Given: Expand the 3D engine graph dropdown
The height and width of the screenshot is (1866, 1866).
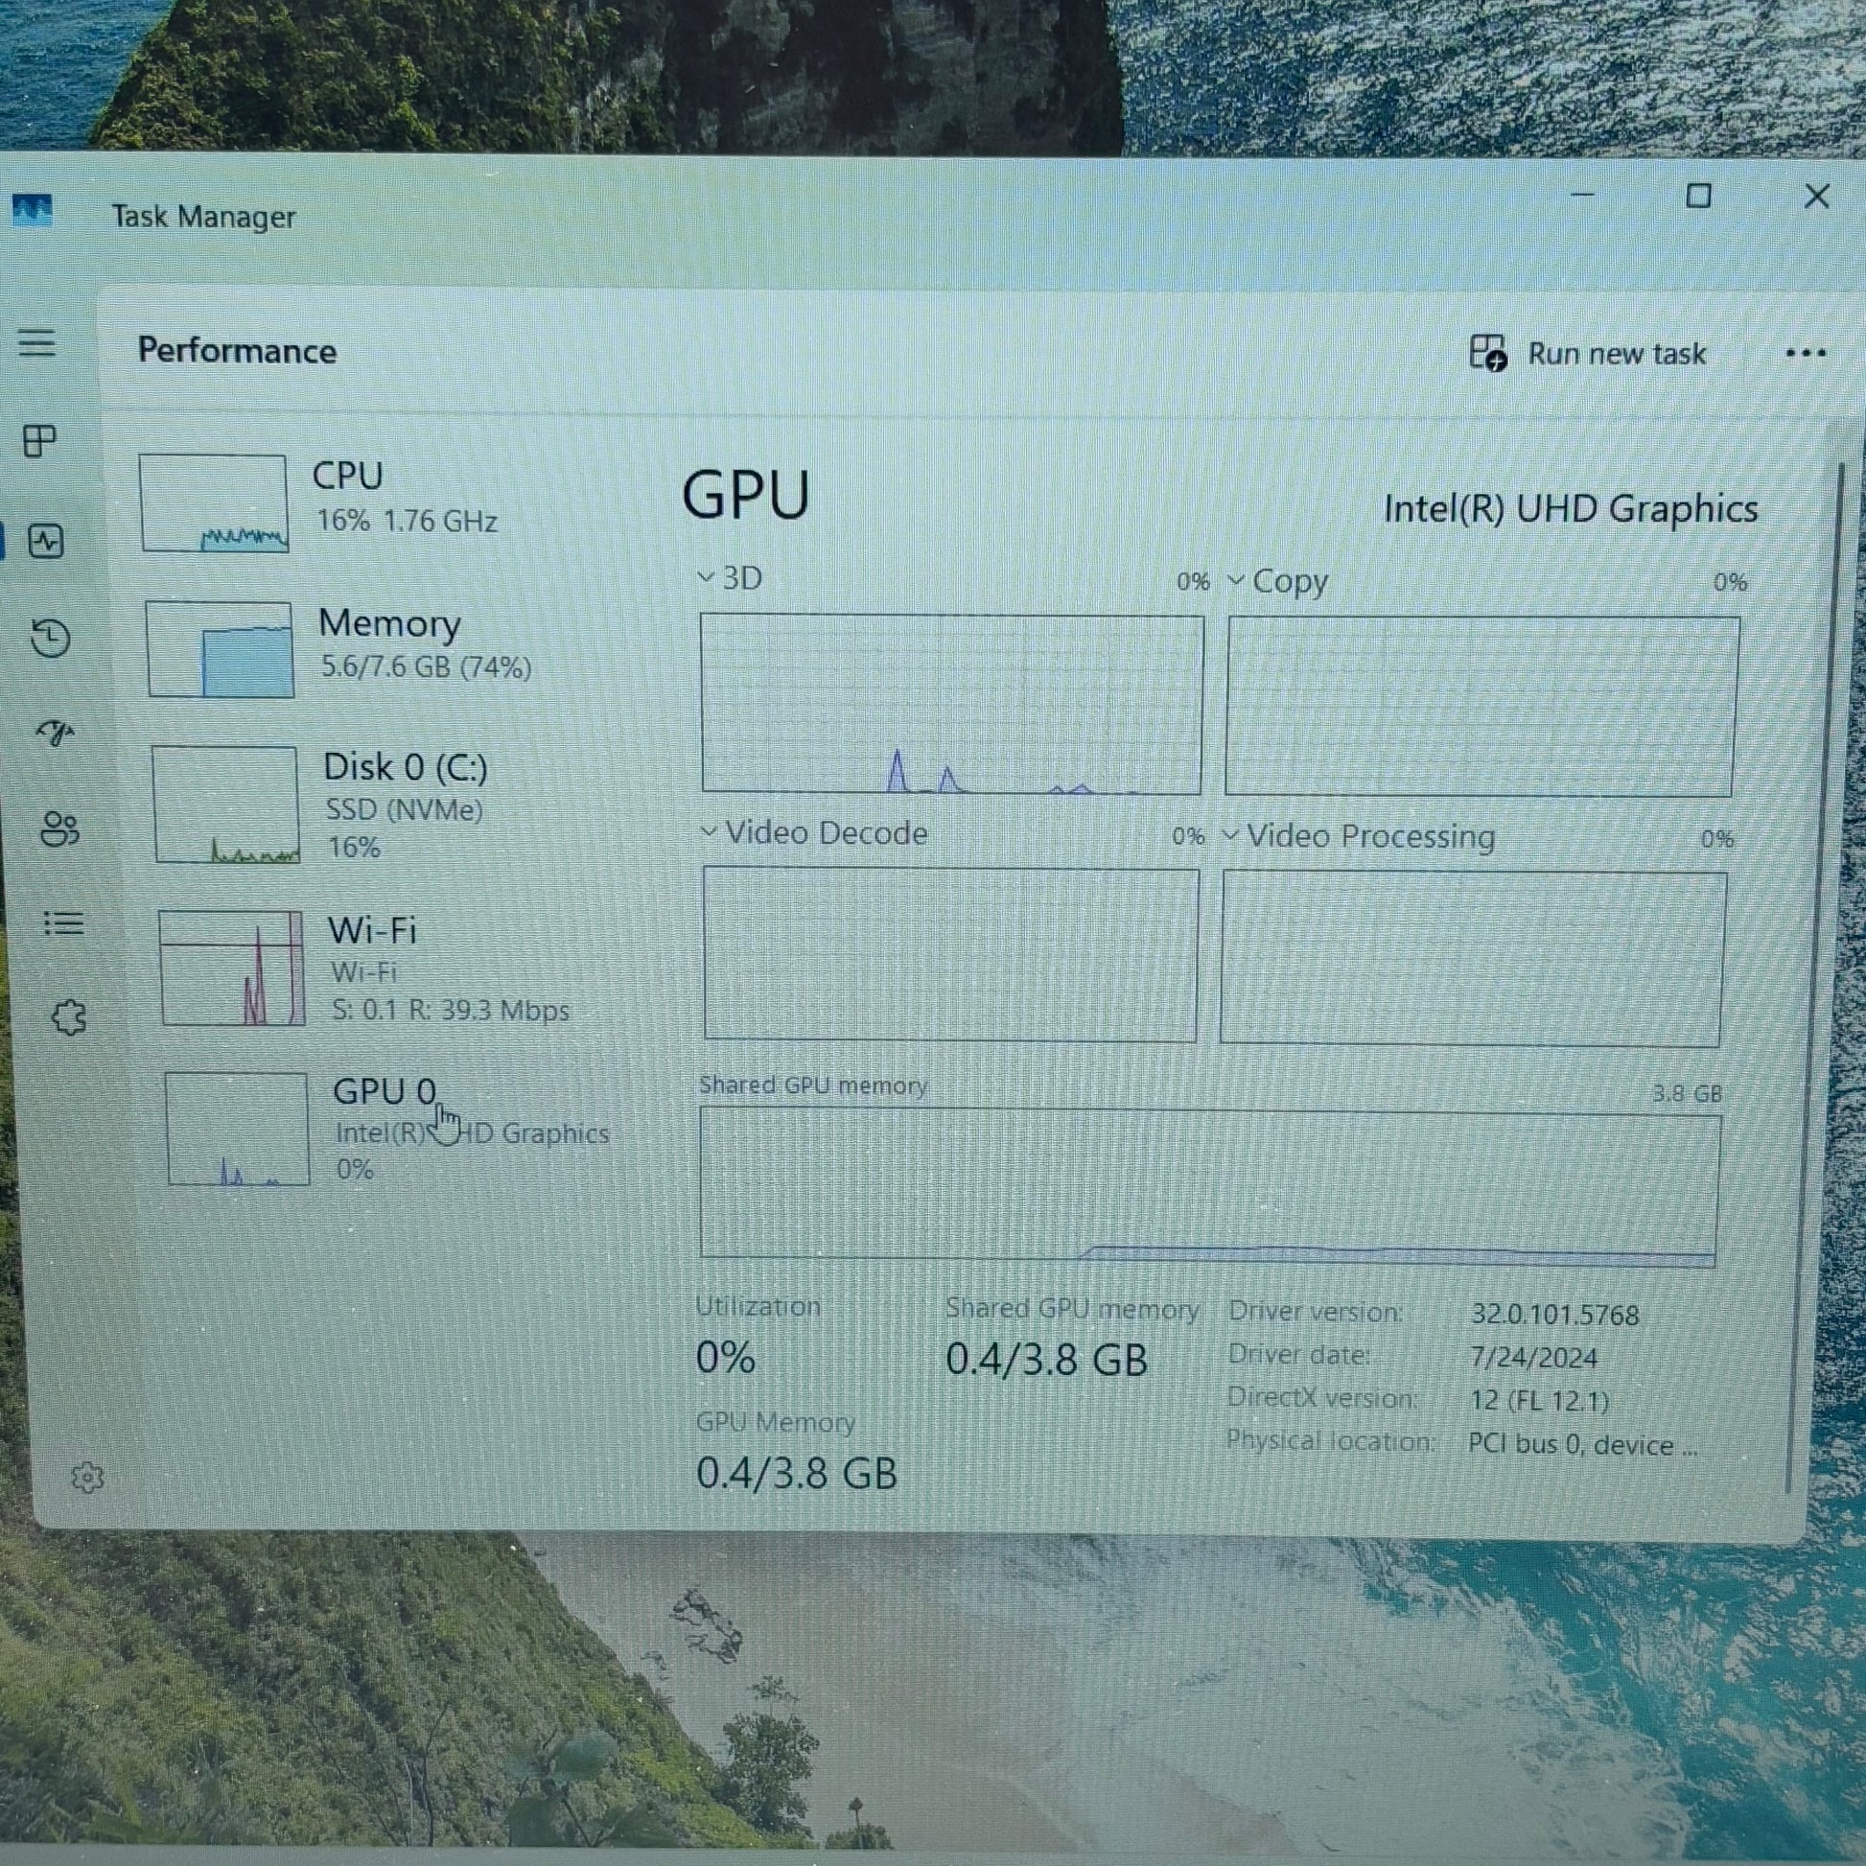Looking at the screenshot, I should 707,578.
